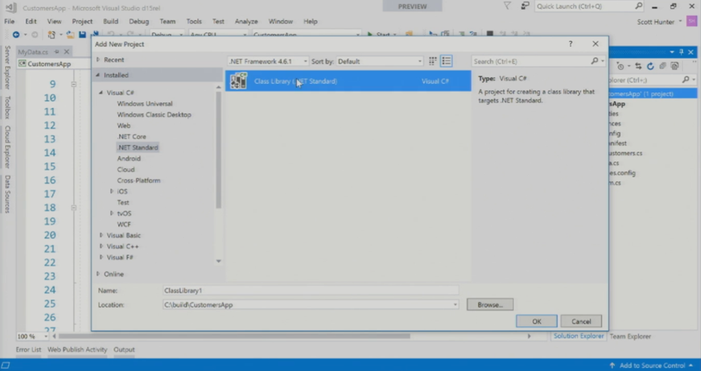Collapse the Visual C# node
The image size is (701, 371).
click(101, 92)
